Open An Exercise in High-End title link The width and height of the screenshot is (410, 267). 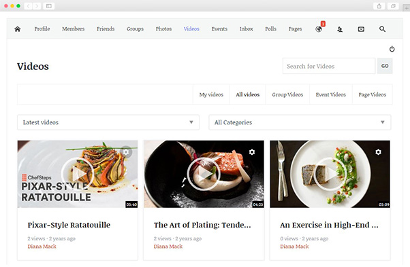[x=329, y=225]
